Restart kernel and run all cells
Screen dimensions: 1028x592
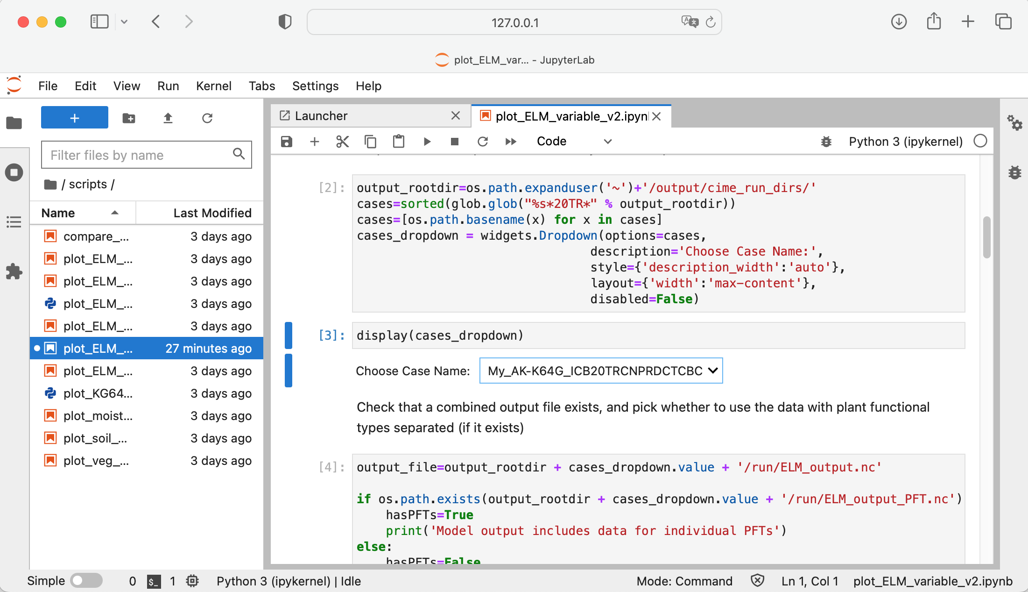(511, 142)
